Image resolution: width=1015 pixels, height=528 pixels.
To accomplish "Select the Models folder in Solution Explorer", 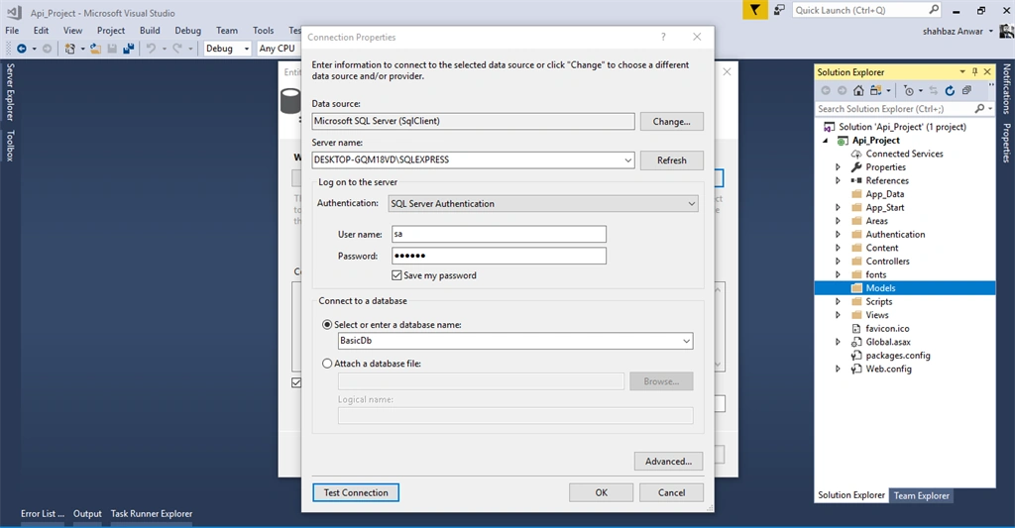I will tap(905, 288).
